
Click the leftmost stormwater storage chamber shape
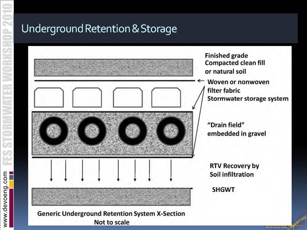[x=49, y=97]
